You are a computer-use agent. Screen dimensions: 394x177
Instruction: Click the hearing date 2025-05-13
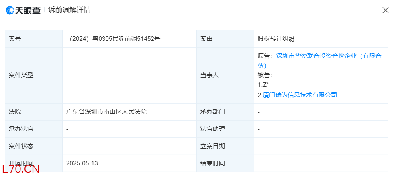(x=82, y=163)
